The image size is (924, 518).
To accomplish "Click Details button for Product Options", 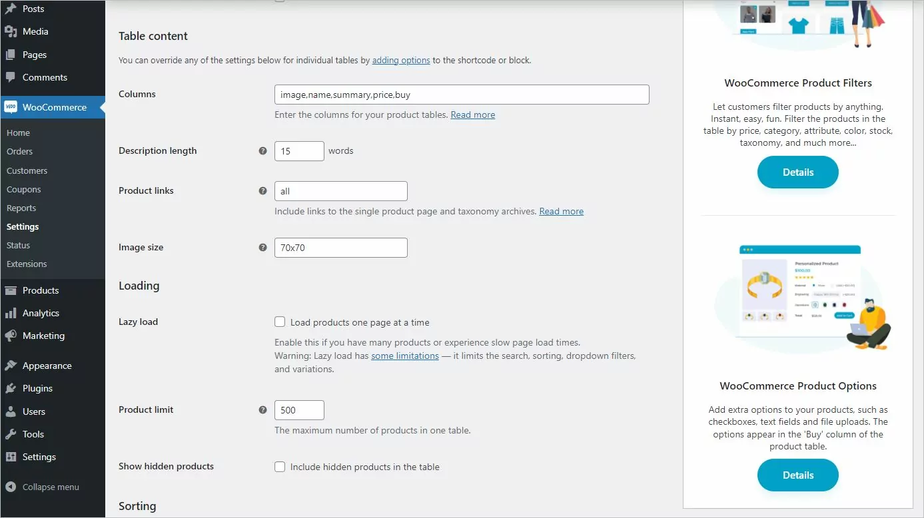I will (x=798, y=475).
